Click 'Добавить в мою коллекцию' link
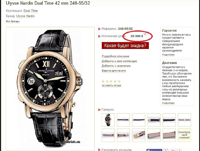Screen dimensions: 200x151 (119, 61)
